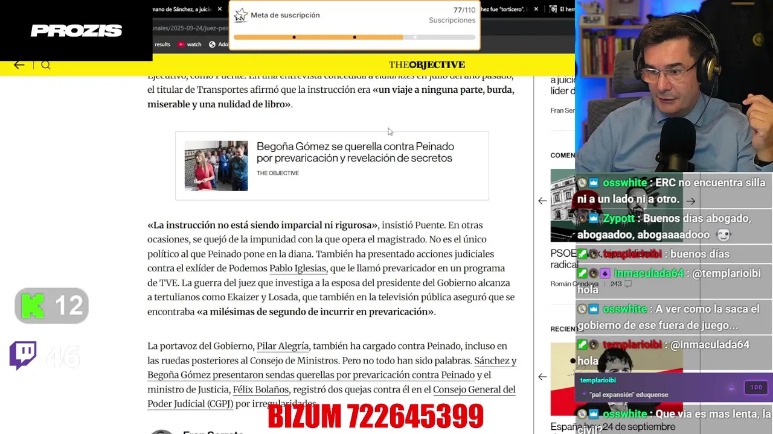Click the subscription goal star icon
Image resolution: width=773 pixels, height=434 pixels.
pyautogui.click(x=240, y=15)
